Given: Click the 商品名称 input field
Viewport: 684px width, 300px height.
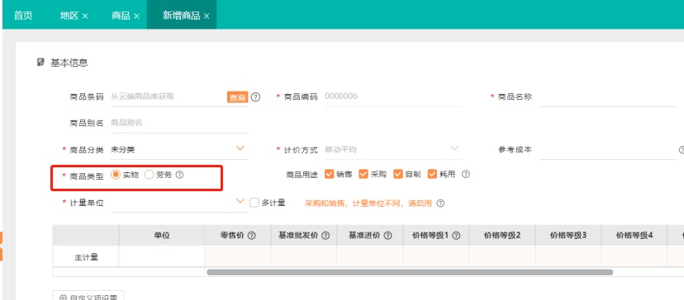Looking at the screenshot, I should click(607, 97).
